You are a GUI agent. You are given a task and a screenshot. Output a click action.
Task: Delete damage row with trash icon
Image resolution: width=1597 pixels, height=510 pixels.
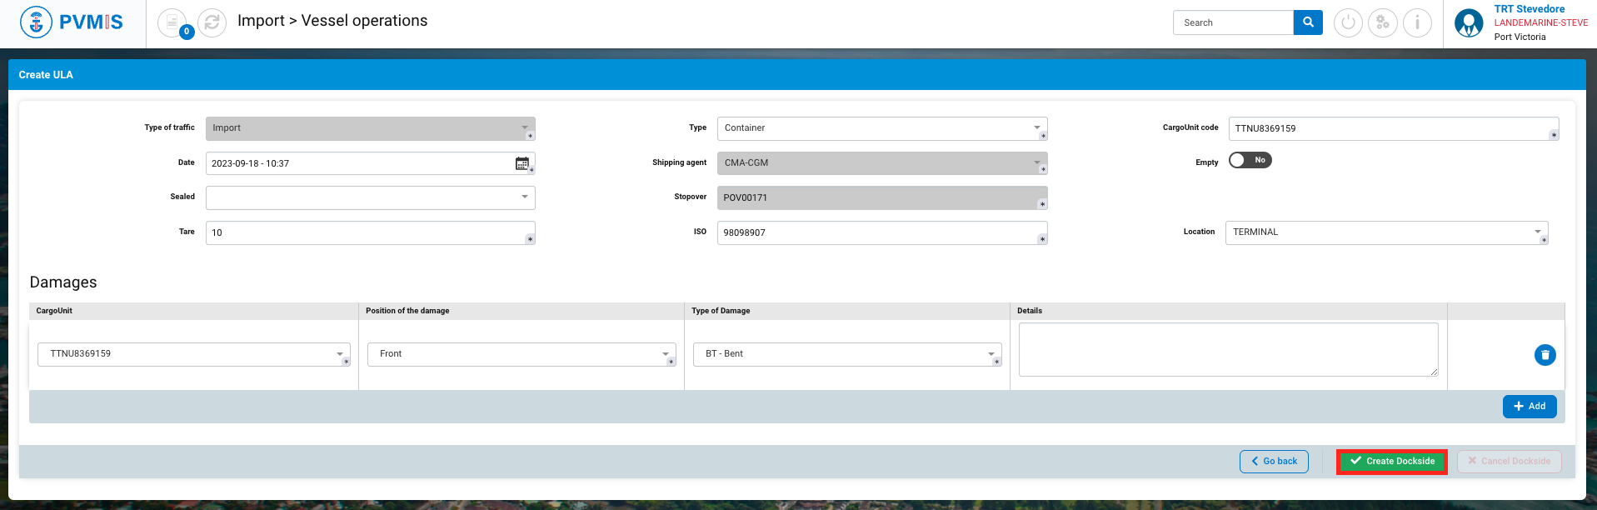tap(1545, 355)
